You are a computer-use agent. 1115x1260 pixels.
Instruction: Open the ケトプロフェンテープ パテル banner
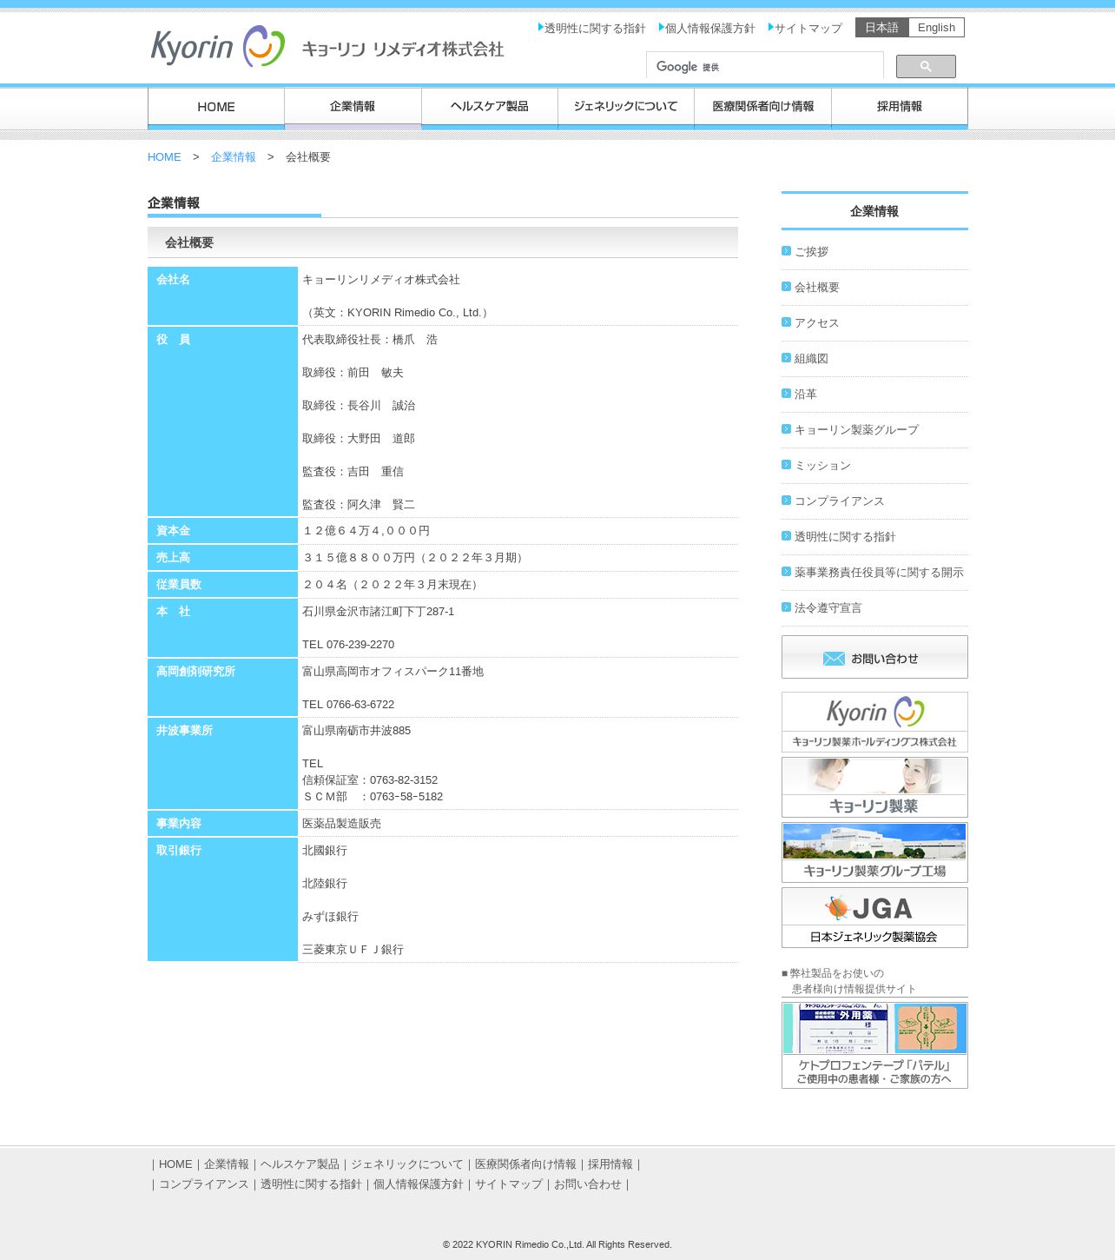(874, 1045)
